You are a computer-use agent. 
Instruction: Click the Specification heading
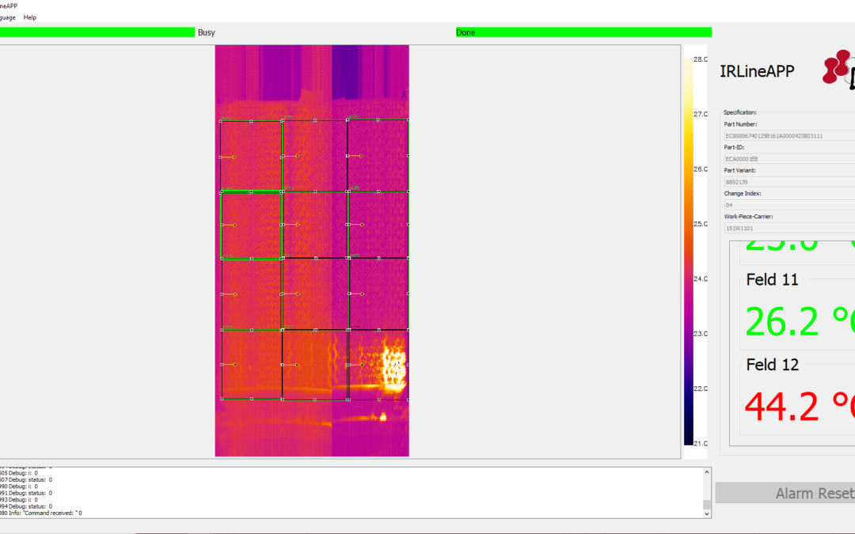pyautogui.click(x=740, y=112)
